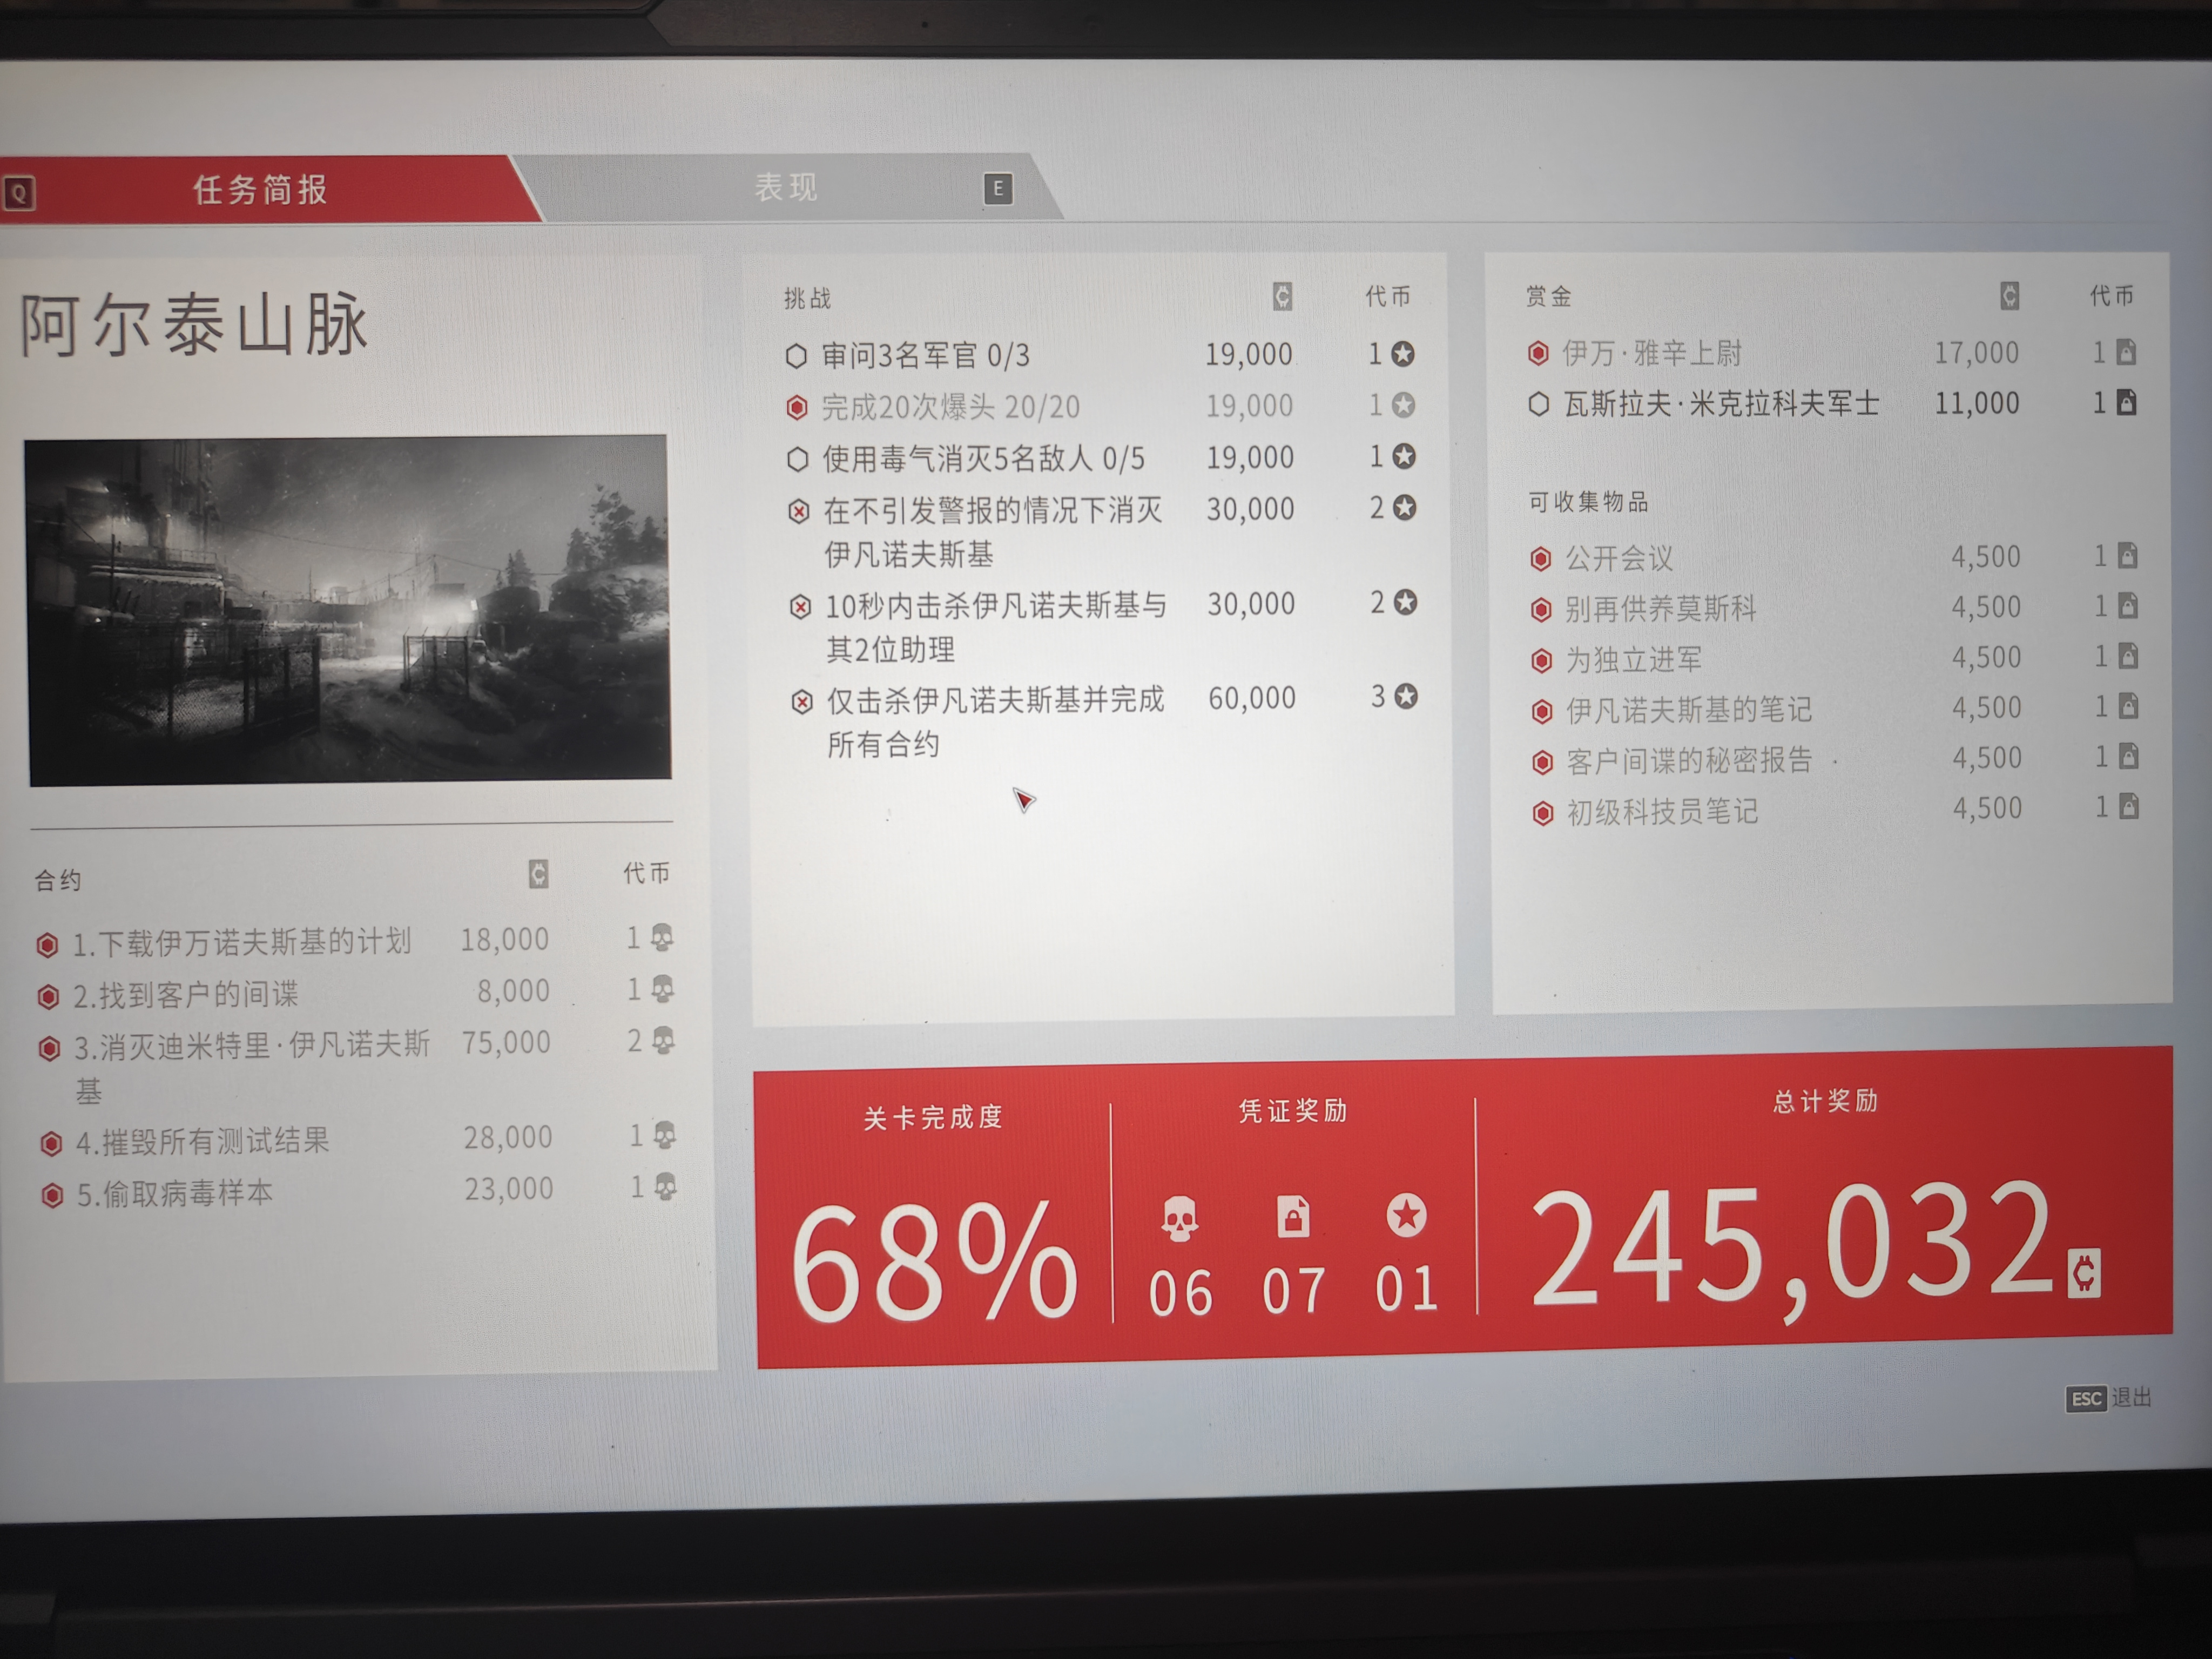Screen dimensions: 2212x1659
Task: Click the document icon on 公开会议 row
Action: click(2127, 555)
